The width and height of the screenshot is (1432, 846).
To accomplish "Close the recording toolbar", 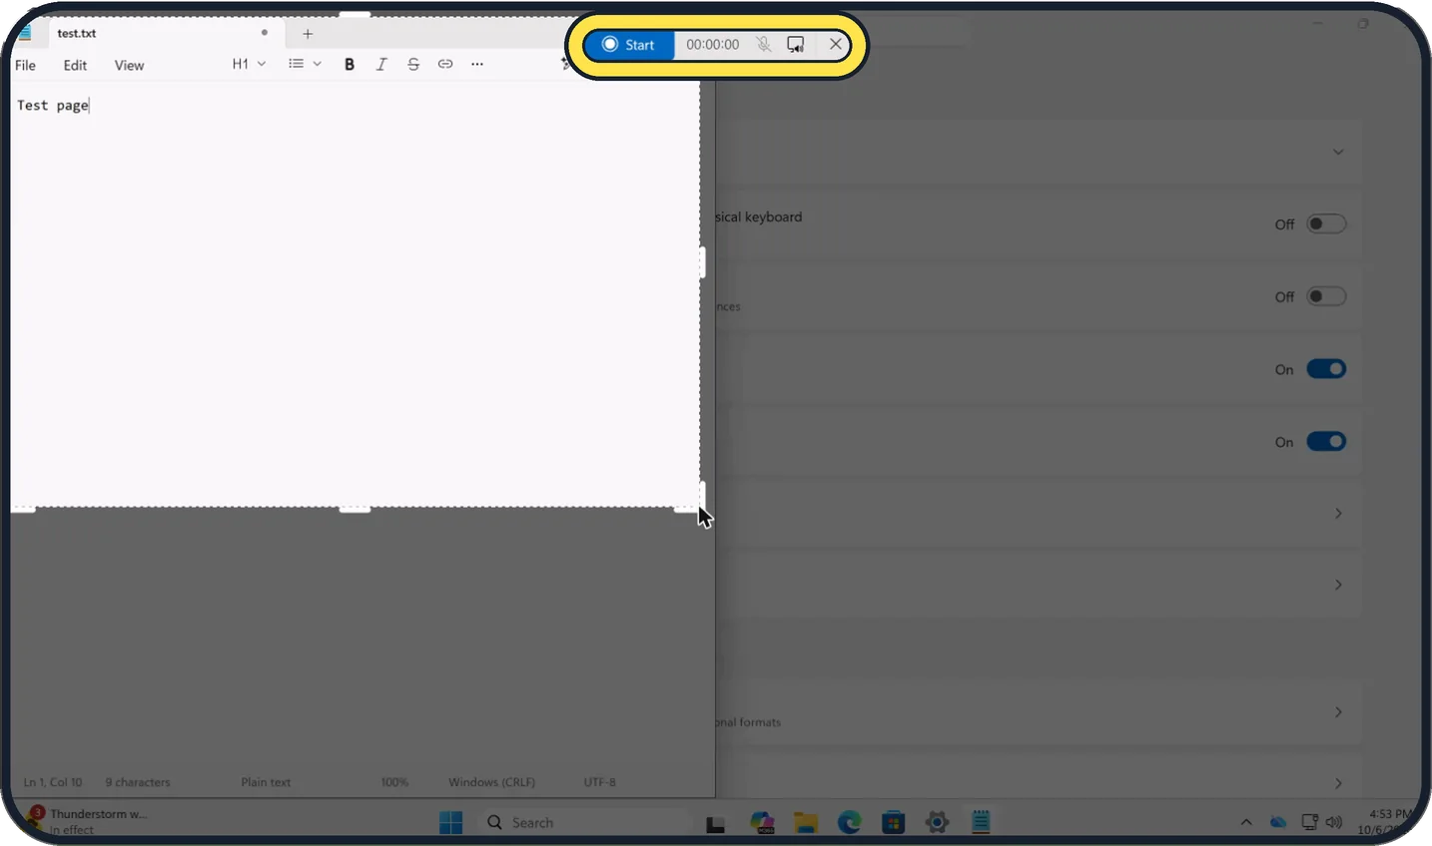I will click(x=836, y=45).
